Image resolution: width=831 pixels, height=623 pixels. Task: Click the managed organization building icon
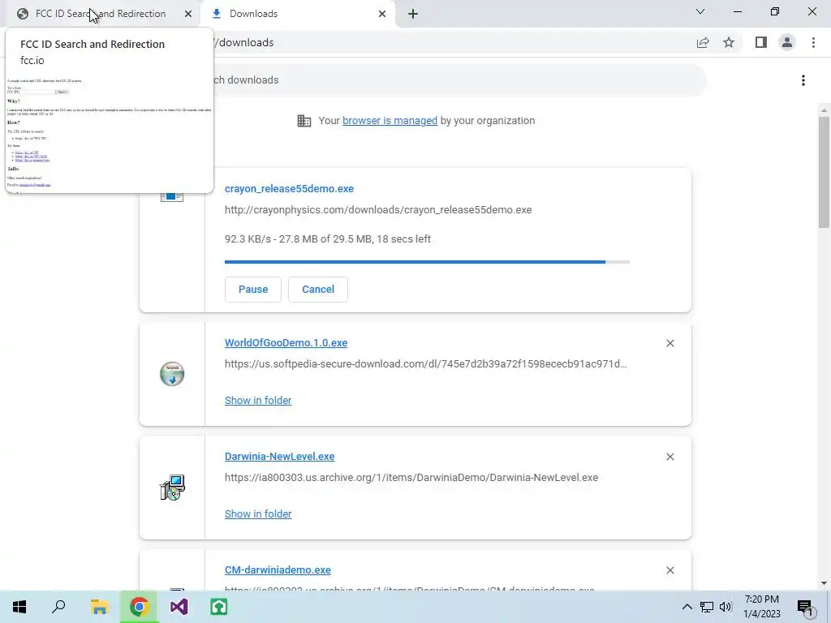304,121
